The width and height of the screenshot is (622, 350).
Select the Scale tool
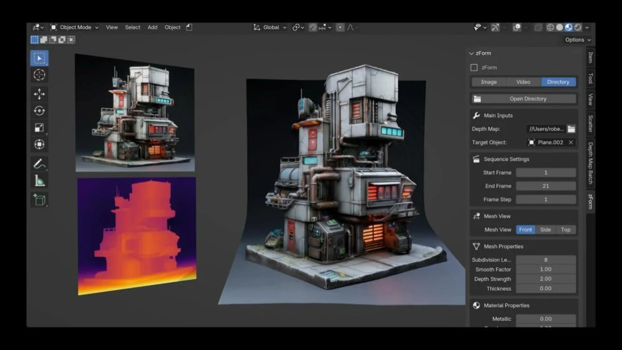39,128
